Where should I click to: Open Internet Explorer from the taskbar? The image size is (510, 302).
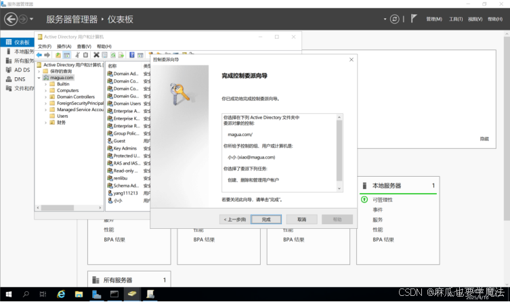tap(61, 294)
